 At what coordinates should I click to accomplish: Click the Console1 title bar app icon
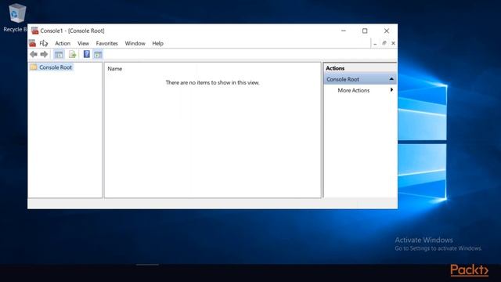(x=34, y=31)
